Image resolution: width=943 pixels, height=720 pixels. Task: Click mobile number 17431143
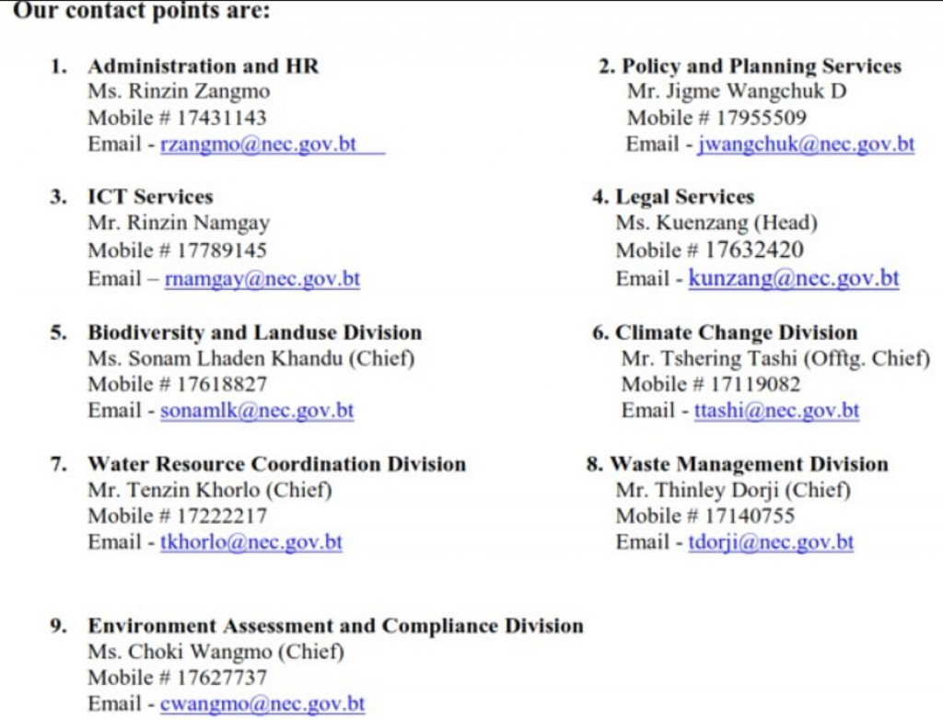tap(221, 118)
